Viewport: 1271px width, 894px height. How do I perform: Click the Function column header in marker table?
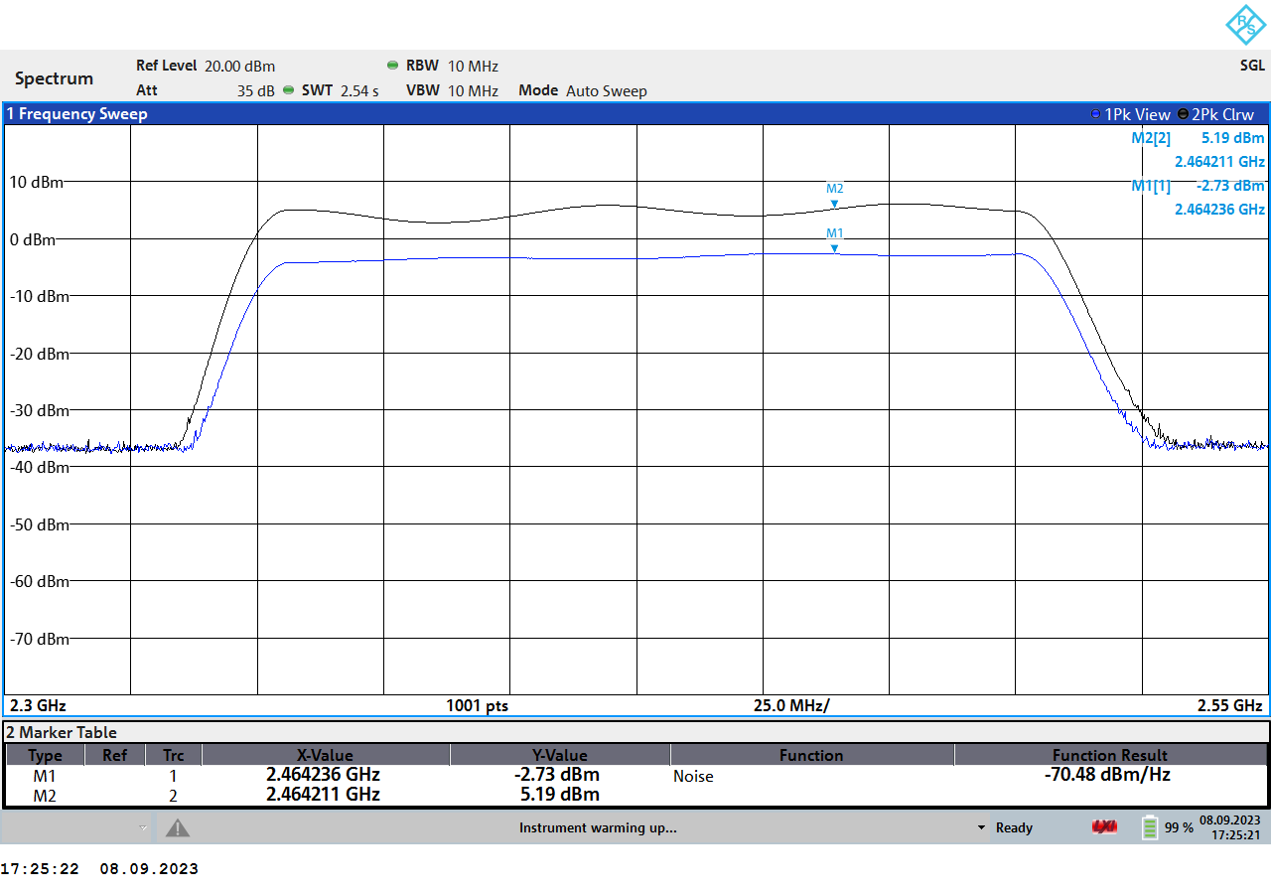811,755
